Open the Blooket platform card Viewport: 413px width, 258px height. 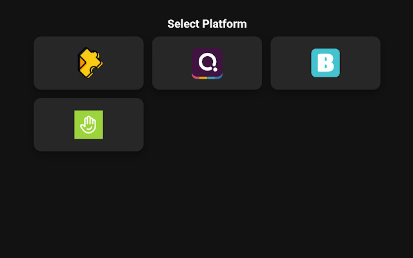pos(325,63)
